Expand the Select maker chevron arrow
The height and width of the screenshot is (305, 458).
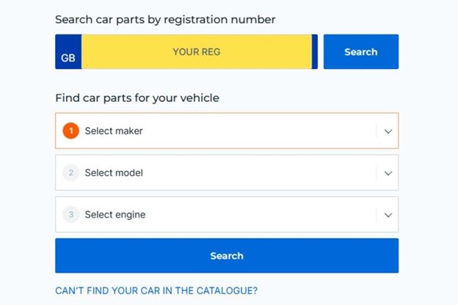(x=388, y=132)
